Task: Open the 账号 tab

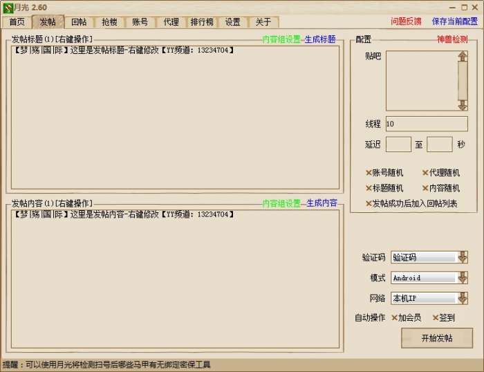Action: [140, 22]
